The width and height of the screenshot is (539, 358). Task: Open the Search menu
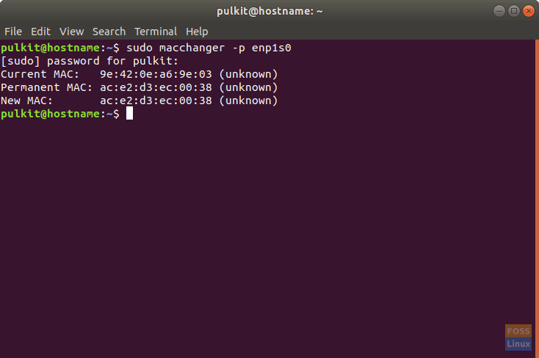coord(109,32)
